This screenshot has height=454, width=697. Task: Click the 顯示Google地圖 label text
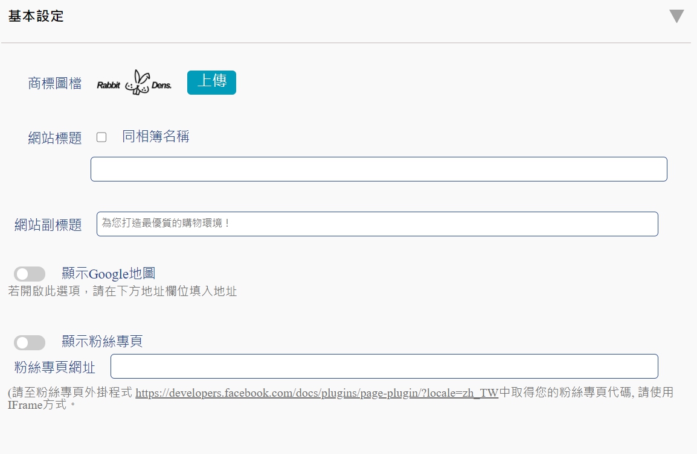pos(109,273)
